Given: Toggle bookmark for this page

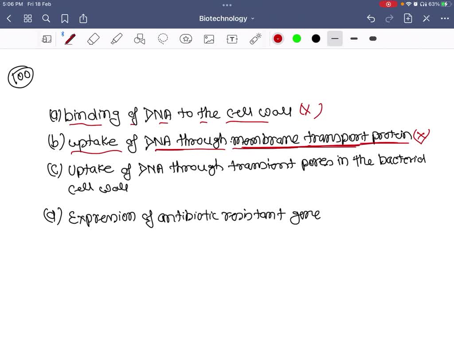Looking at the screenshot, I should click(65, 19).
